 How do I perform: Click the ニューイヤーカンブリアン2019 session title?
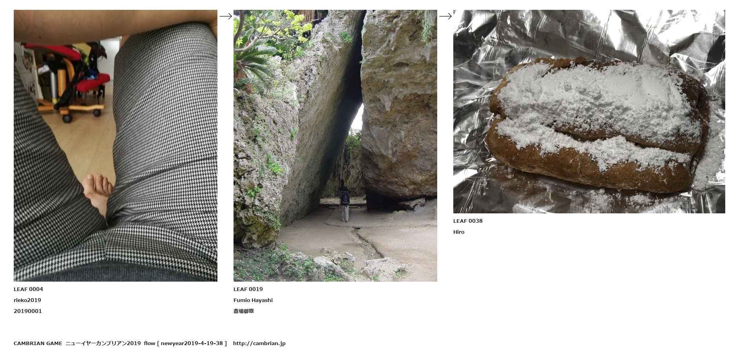(103, 343)
